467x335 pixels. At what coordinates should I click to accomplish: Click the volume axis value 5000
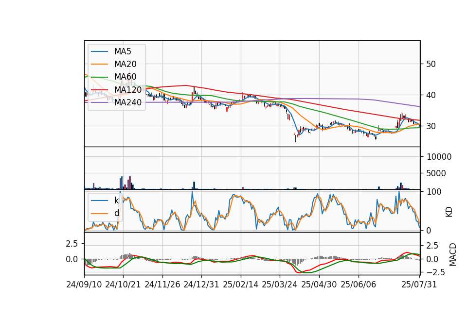click(436, 173)
